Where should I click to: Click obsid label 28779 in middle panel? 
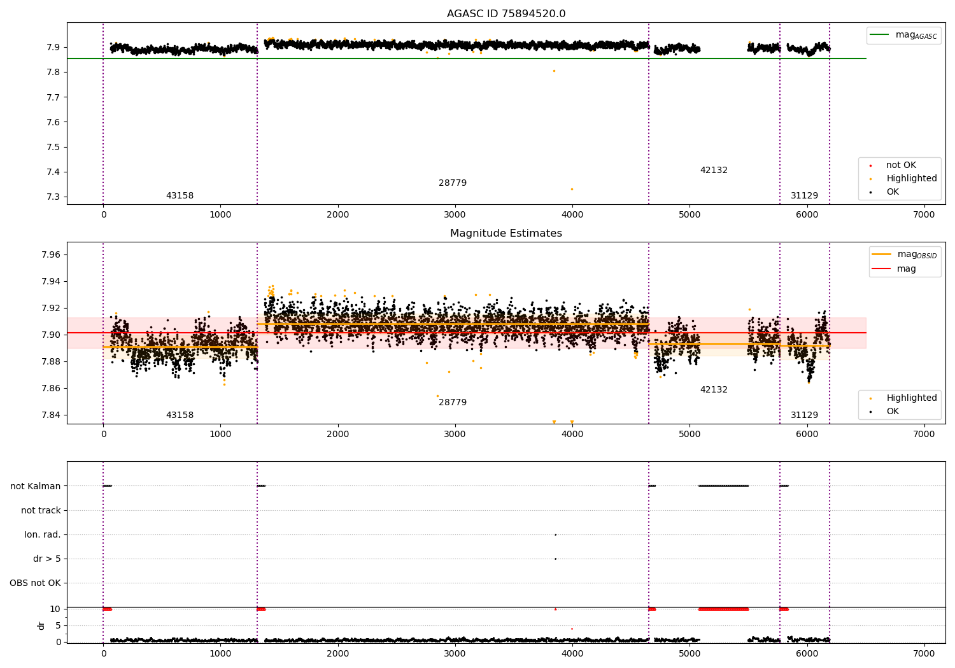pyautogui.click(x=453, y=403)
